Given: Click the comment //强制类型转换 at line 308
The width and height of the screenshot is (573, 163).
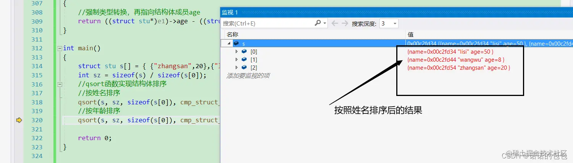Looking at the screenshot, I should pyautogui.click(x=139, y=12).
